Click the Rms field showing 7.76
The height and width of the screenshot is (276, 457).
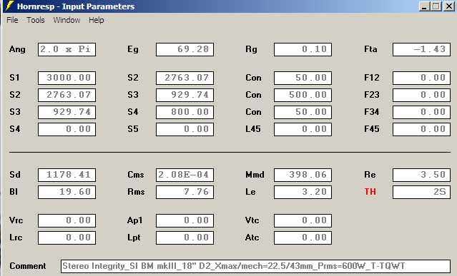click(185, 192)
